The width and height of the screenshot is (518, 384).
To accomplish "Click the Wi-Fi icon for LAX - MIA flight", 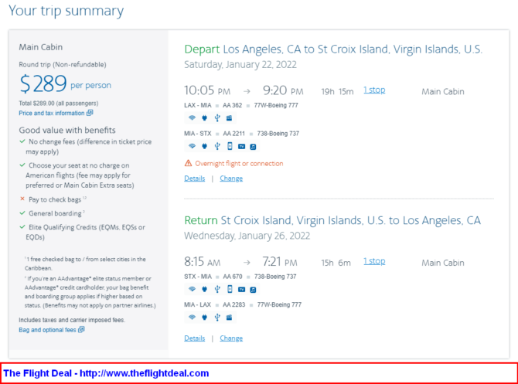I will (x=192, y=118).
